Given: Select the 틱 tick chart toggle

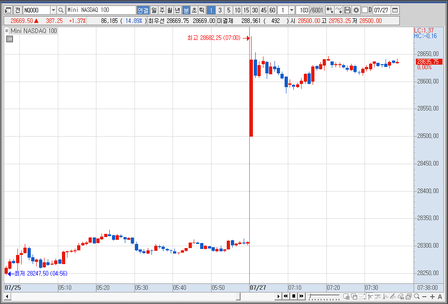Looking at the screenshot, I should click(x=202, y=10).
